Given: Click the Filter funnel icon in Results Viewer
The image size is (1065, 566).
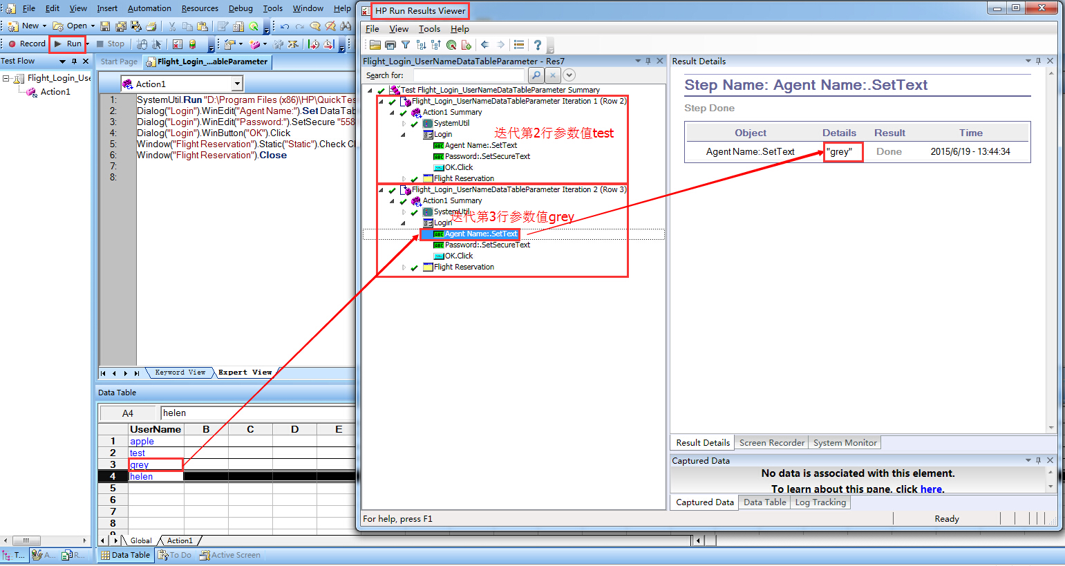Looking at the screenshot, I should tap(406, 45).
